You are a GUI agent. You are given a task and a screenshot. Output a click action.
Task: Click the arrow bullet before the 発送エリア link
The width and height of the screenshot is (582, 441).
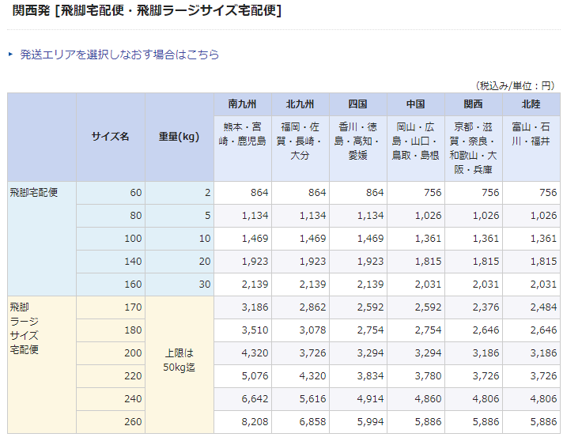(x=11, y=55)
